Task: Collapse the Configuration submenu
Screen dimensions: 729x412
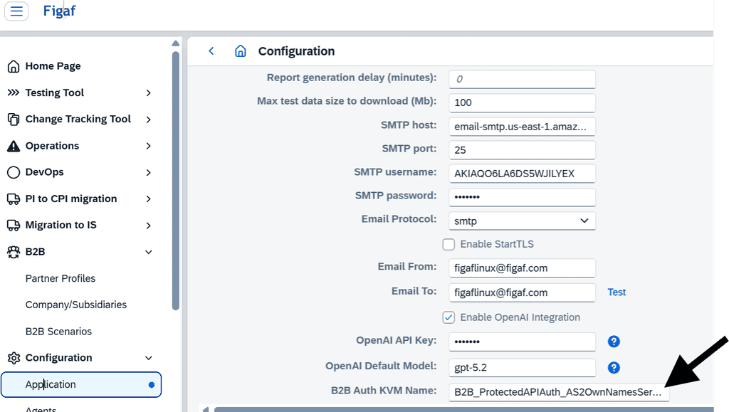Action: (x=148, y=358)
